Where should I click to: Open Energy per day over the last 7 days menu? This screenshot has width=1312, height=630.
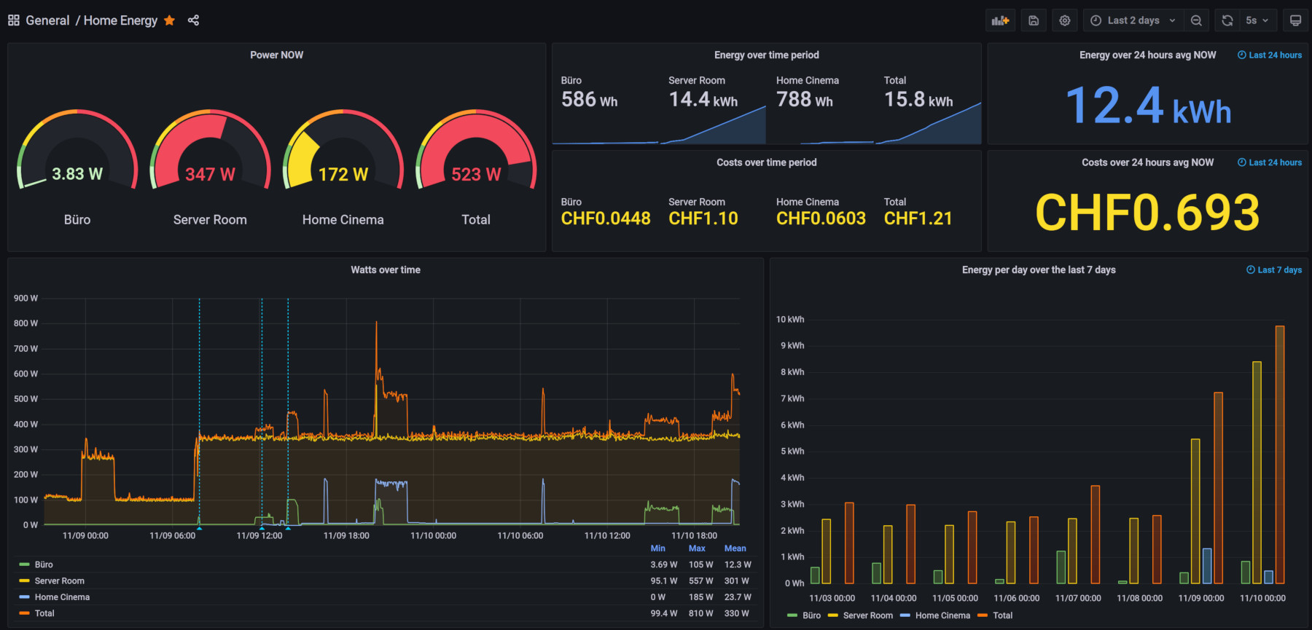(1039, 269)
